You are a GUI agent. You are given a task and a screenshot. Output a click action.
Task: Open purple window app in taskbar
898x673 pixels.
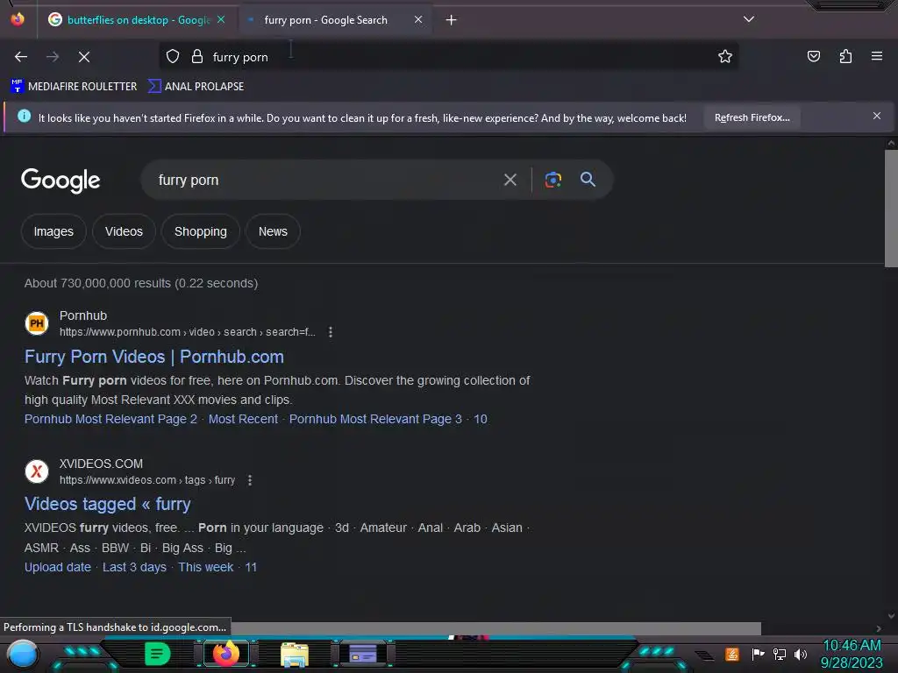(x=363, y=653)
